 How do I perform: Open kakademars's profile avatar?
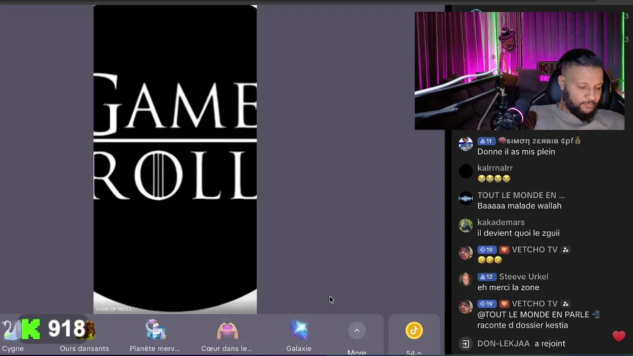click(466, 225)
